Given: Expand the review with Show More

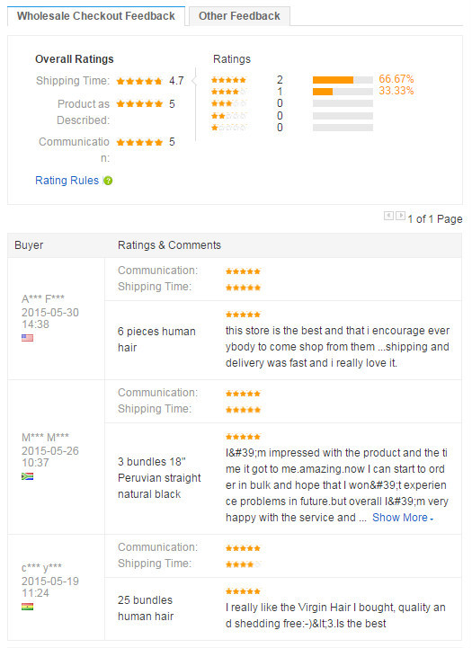Looking at the screenshot, I should pyautogui.click(x=400, y=518).
